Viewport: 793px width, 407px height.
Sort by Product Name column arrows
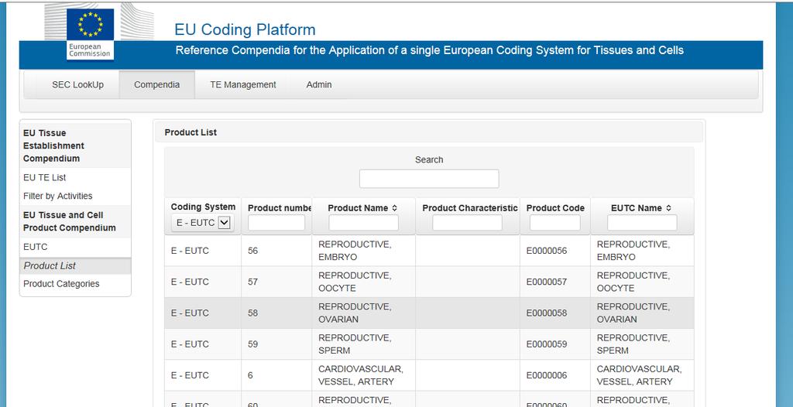(x=394, y=208)
